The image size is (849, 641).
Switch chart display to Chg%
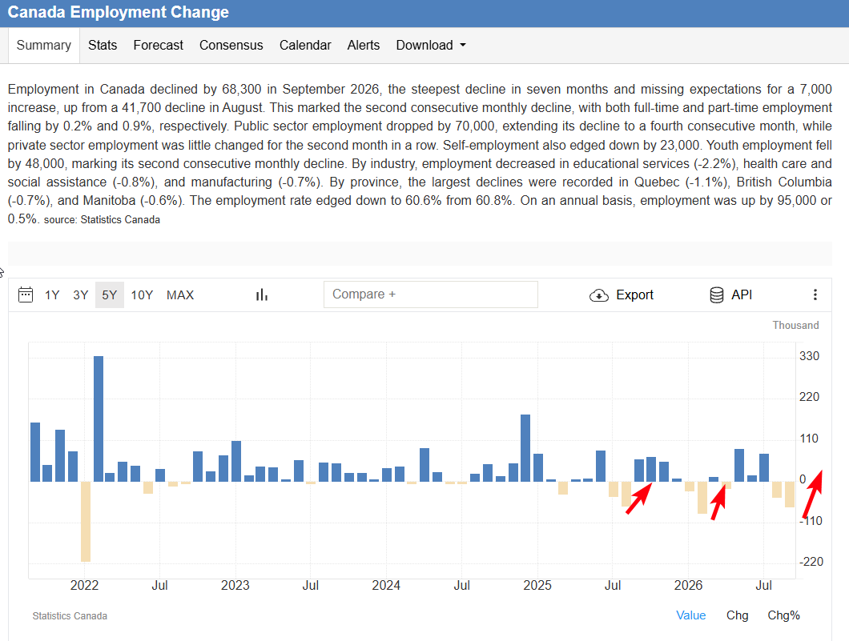pos(783,615)
